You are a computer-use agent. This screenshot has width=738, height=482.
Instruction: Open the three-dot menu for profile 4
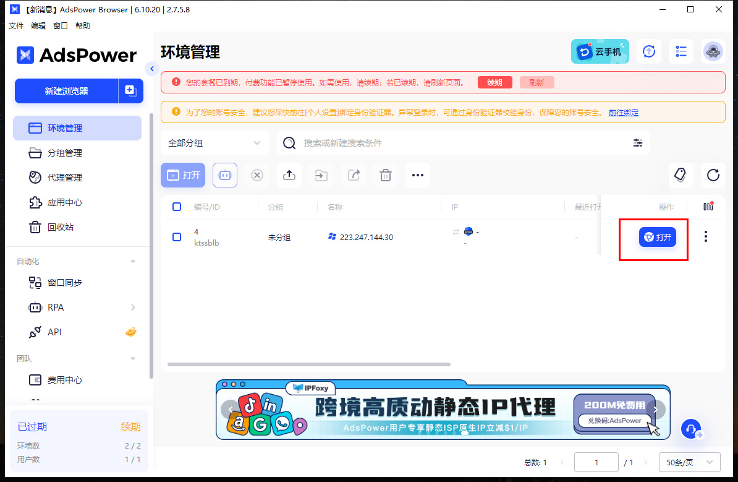tap(705, 236)
